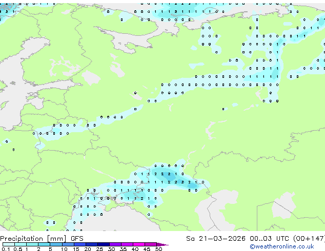Click the '(00+147)' forecast offset text
The image size is (325, 251).
click(309, 239)
